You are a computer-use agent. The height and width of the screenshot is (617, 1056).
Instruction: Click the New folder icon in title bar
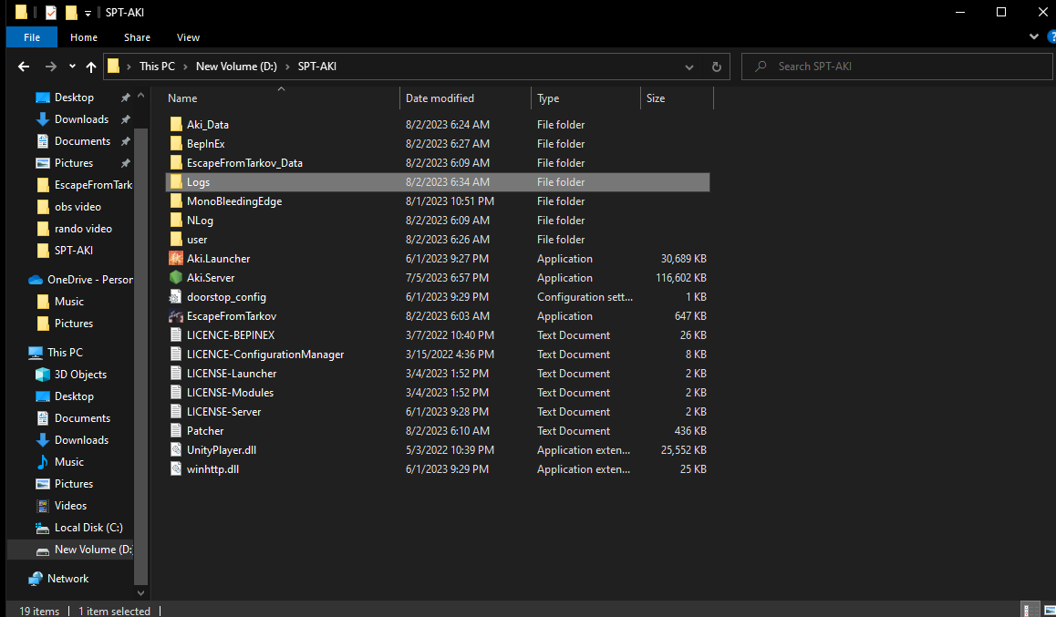click(71, 12)
